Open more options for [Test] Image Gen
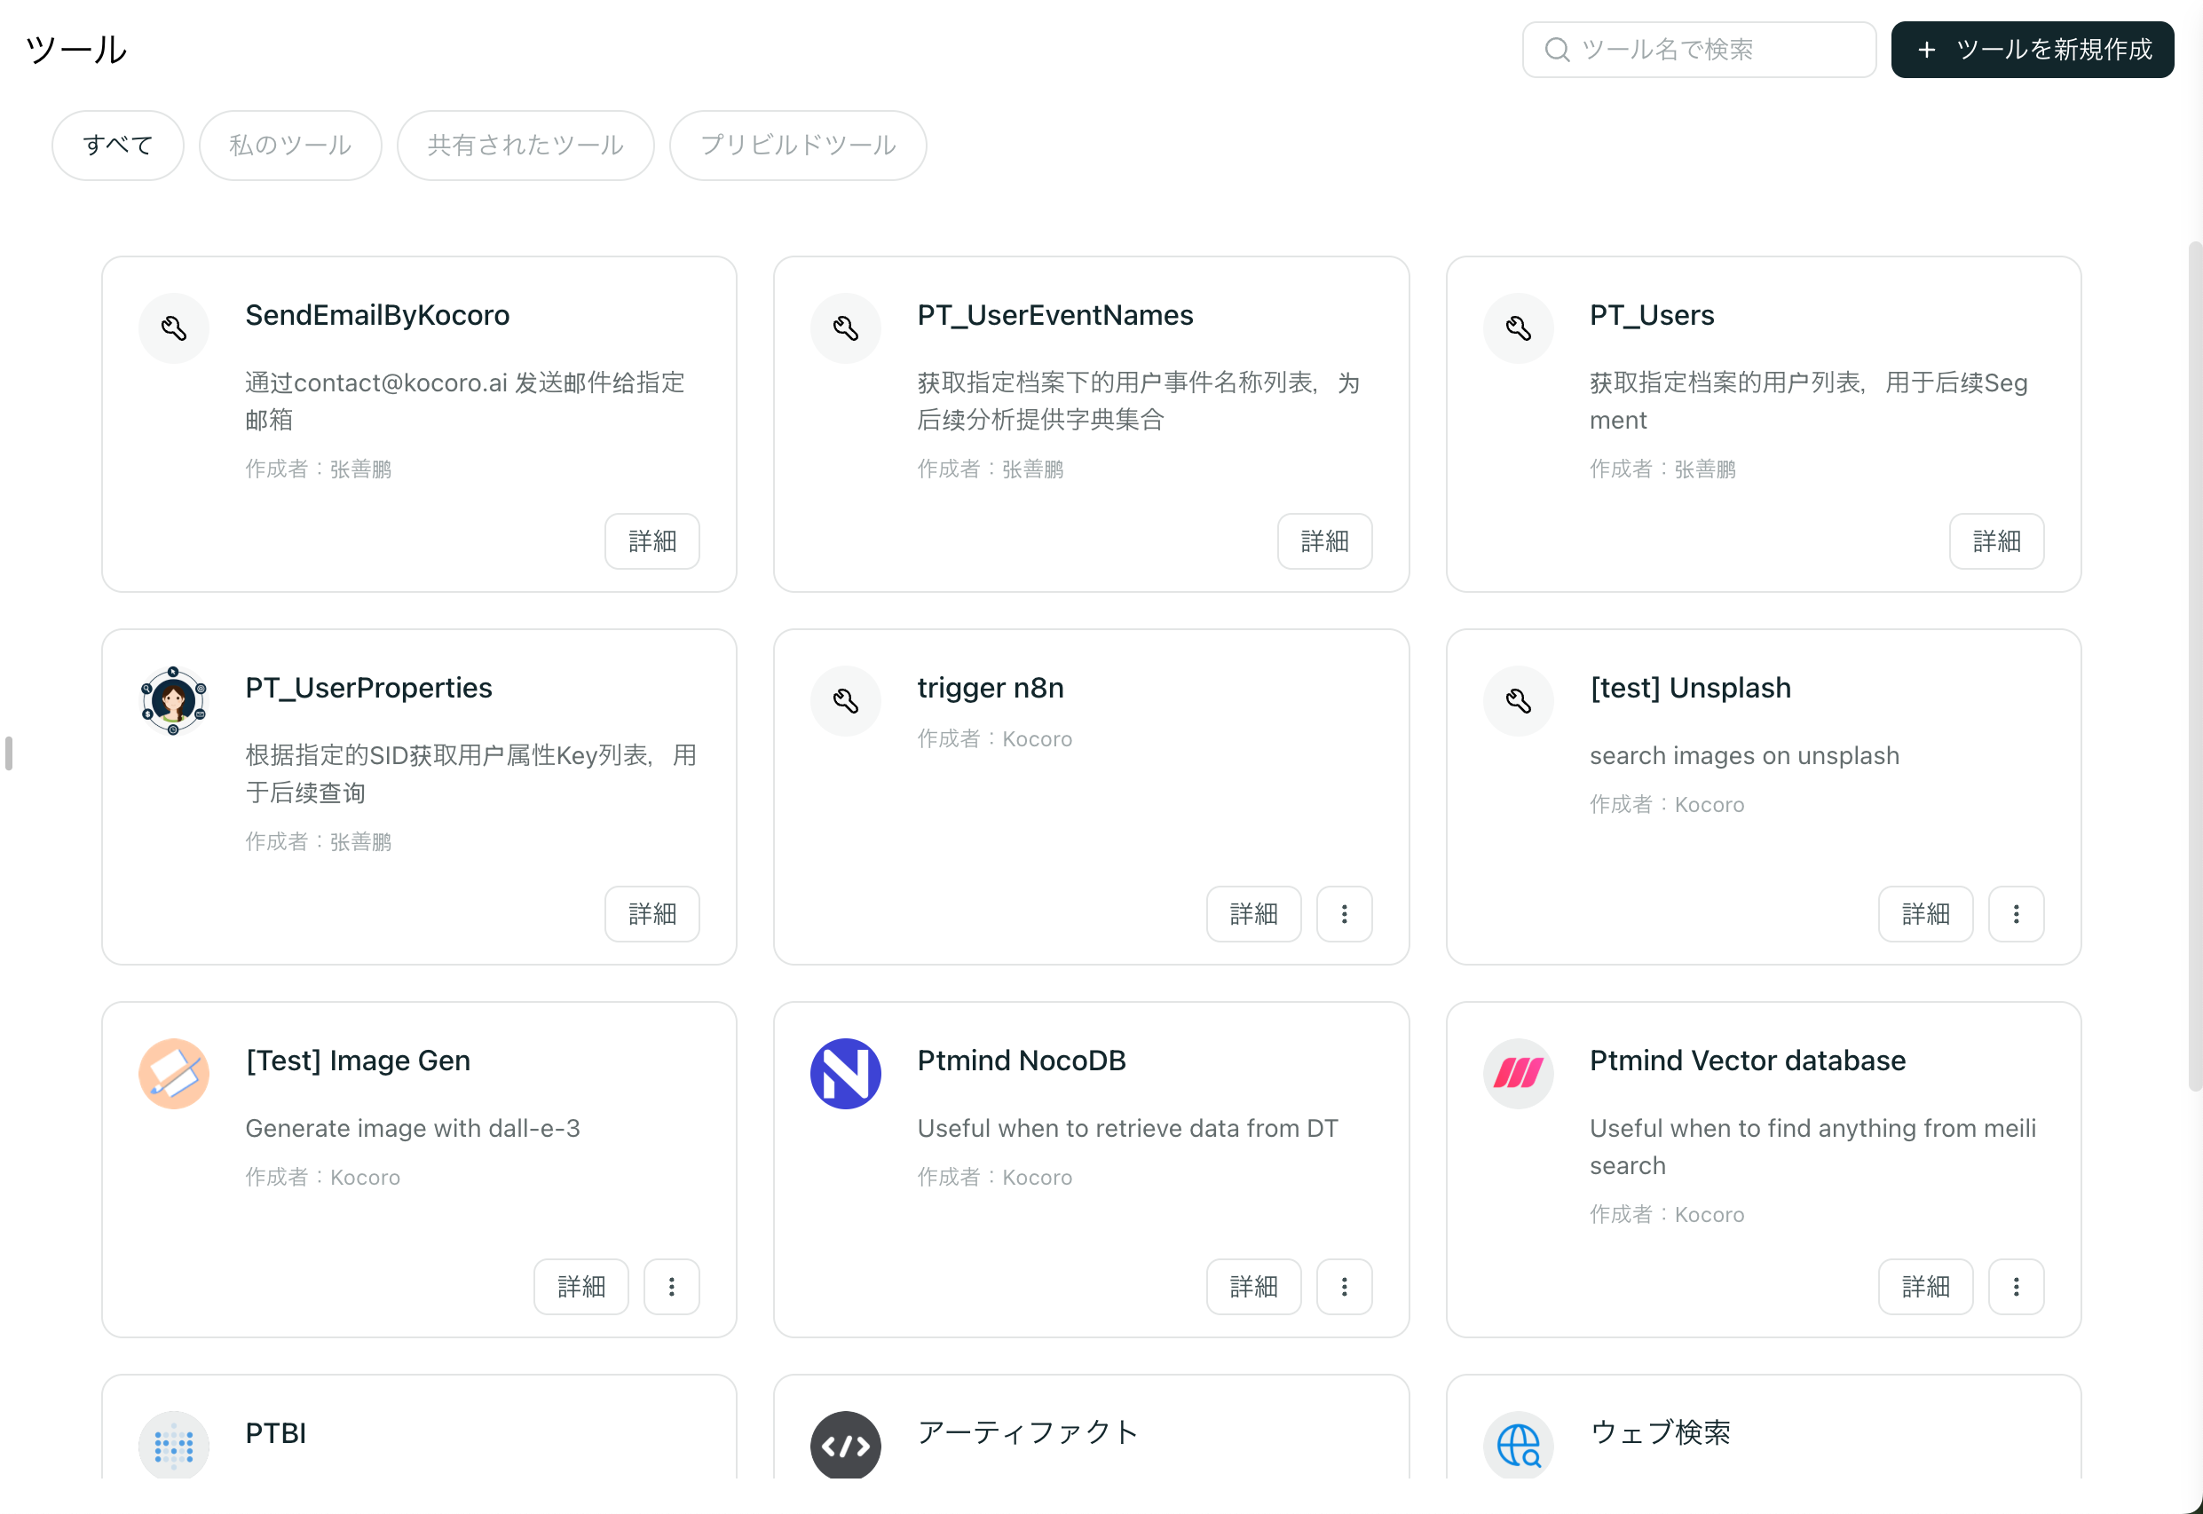Image resolution: width=2203 pixels, height=1514 pixels. coord(672,1286)
